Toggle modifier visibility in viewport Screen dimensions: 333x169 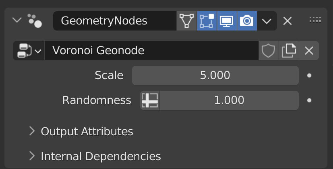(227, 21)
